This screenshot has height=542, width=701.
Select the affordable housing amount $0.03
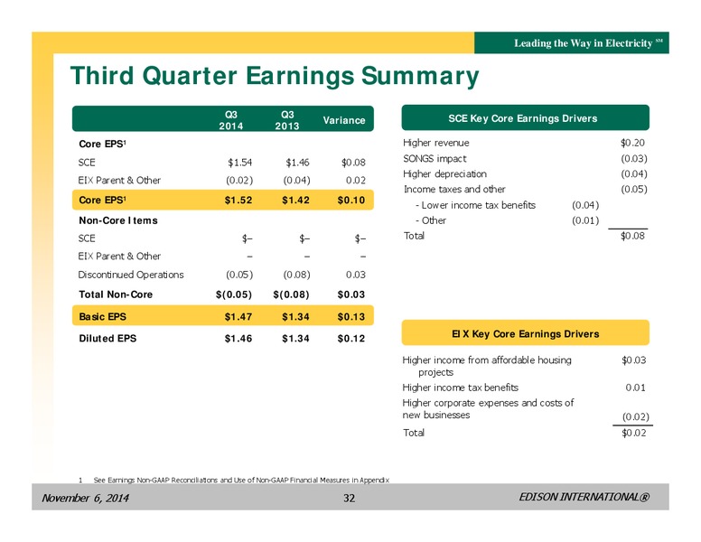pos(634,360)
